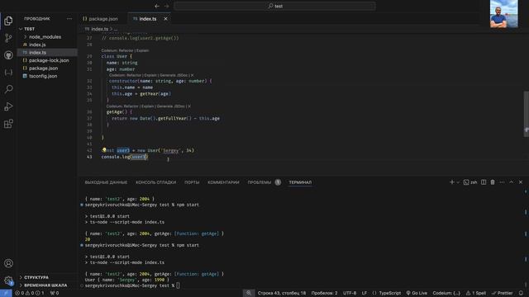Open the new terminal profile dropdown arrow

pos(458,182)
